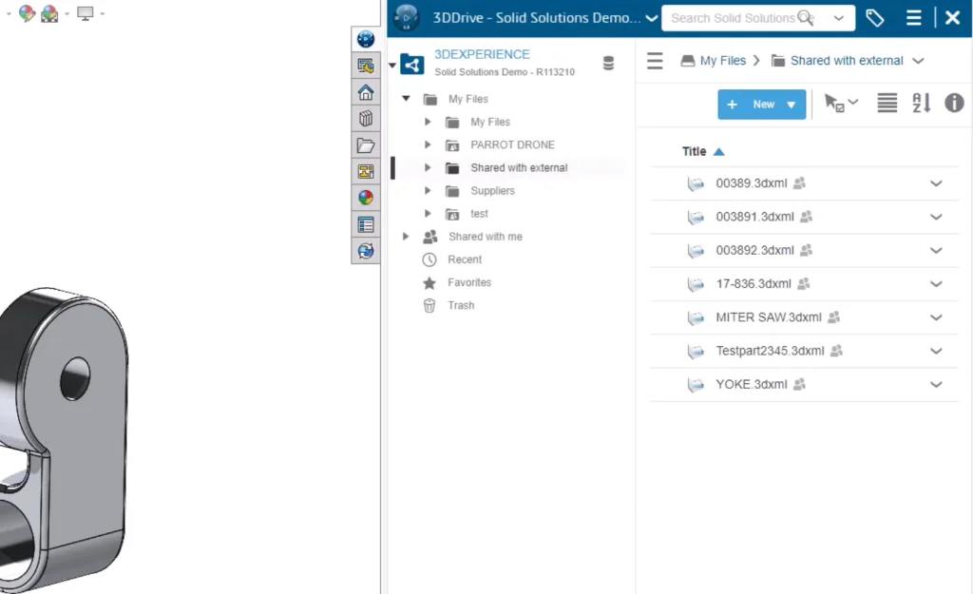Open actions chevron for 003892.3dxml
The height and width of the screenshot is (594, 973).
pyautogui.click(x=936, y=251)
